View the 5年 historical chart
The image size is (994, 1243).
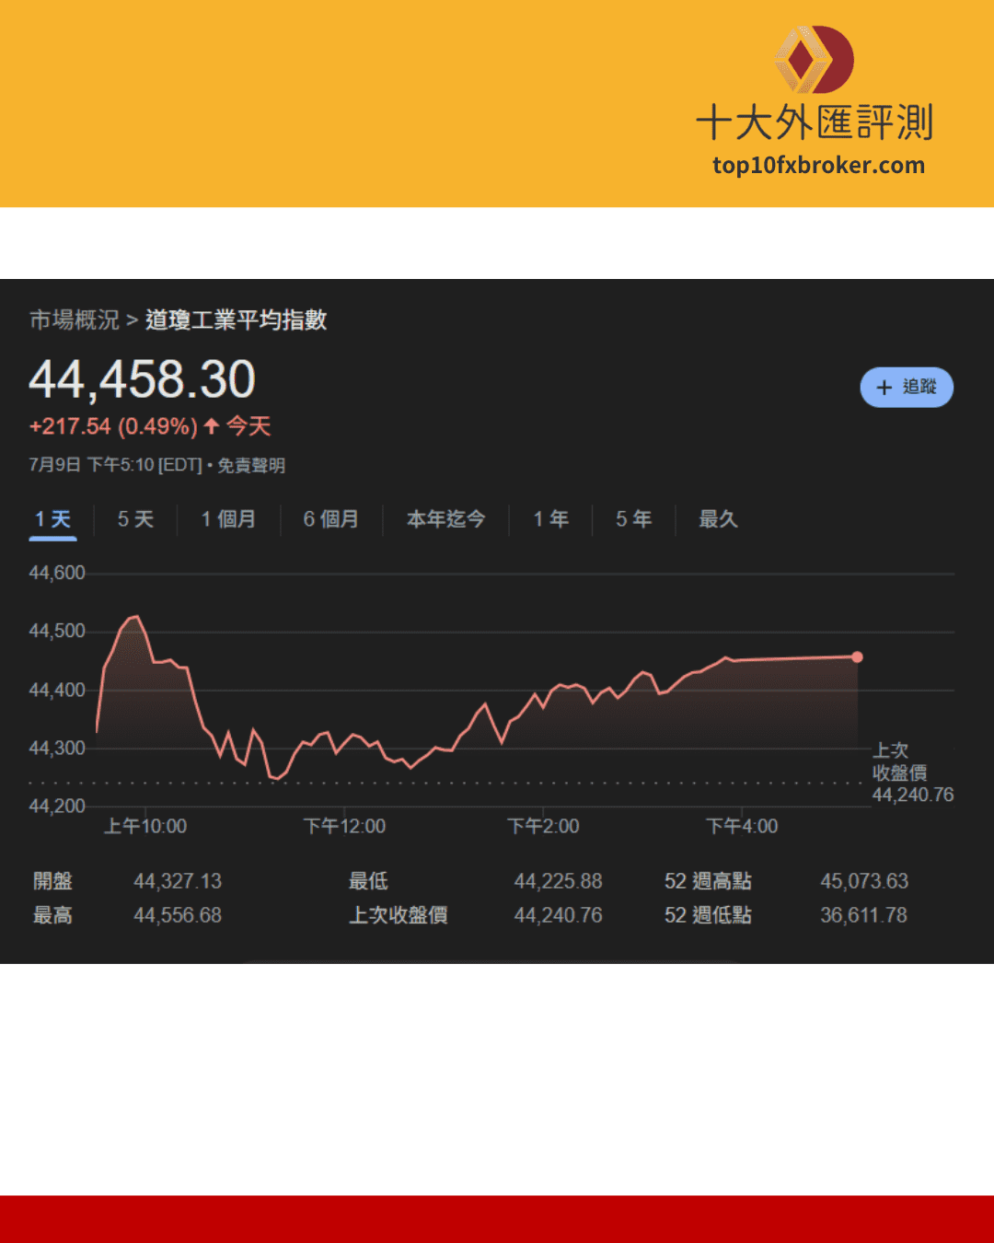[x=632, y=519]
